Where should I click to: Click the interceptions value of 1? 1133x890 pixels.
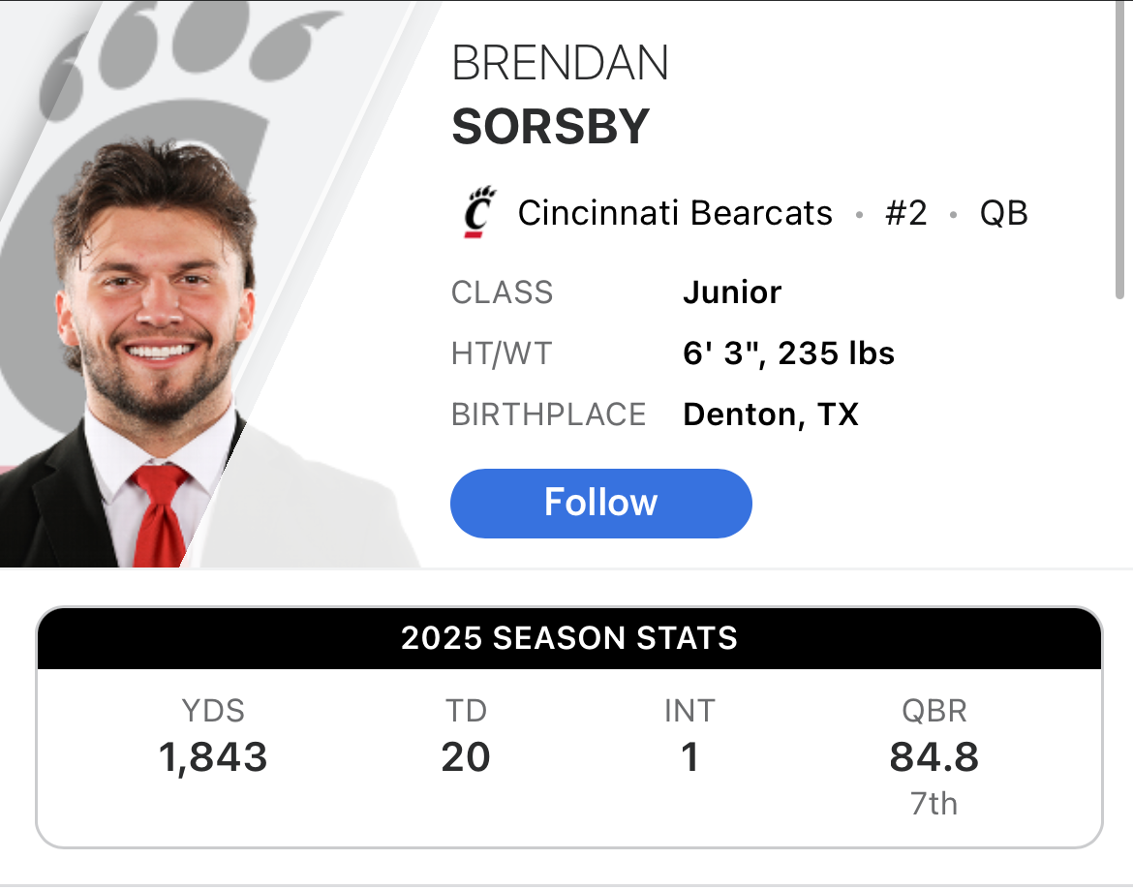point(689,757)
